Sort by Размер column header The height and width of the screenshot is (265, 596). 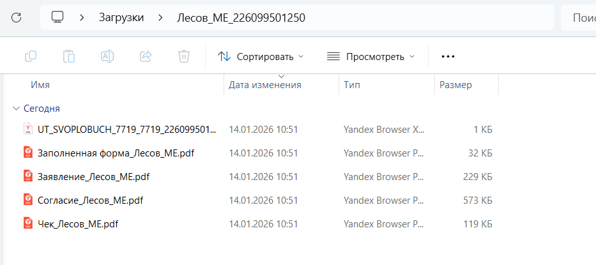tap(455, 85)
